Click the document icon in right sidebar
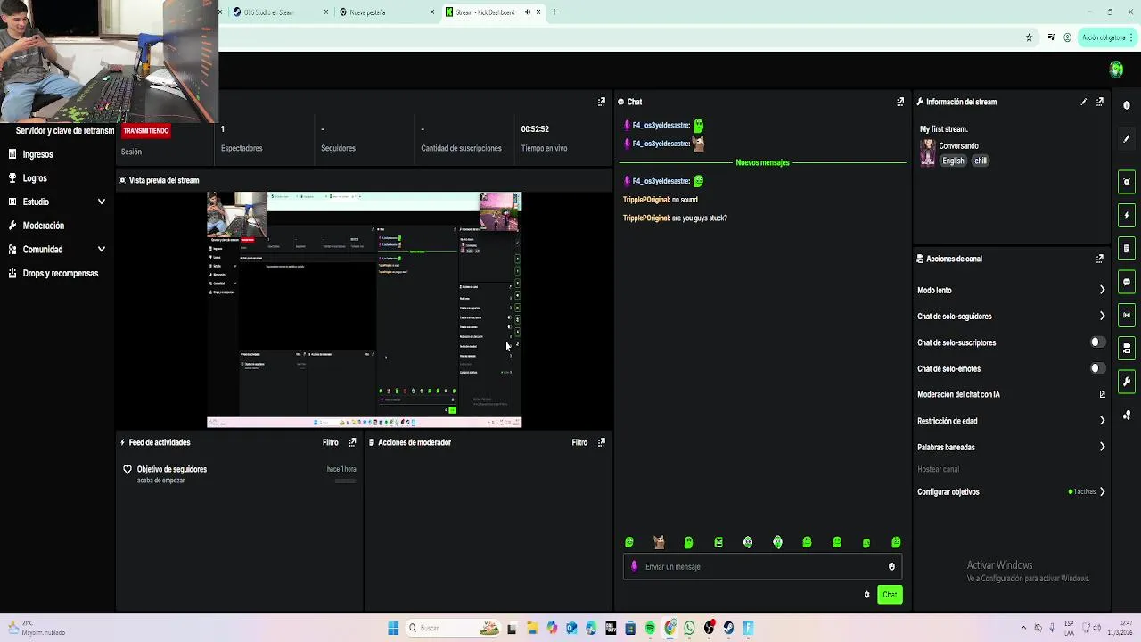This screenshot has height=642, width=1141. [1127, 248]
